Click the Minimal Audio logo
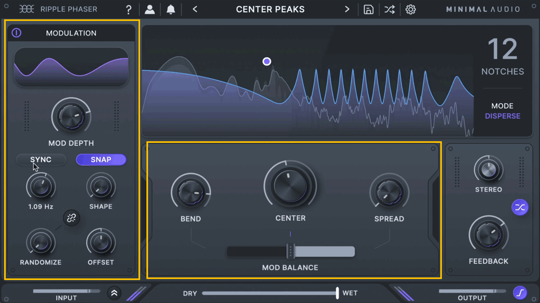The height and width of the screenshot is (303, 540). 483,9
